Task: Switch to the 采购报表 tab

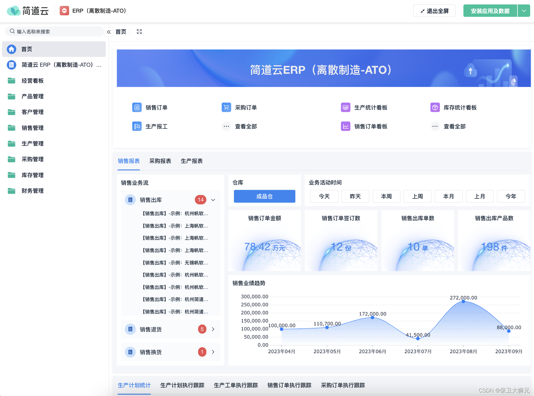Action: [x=160, y=161]
